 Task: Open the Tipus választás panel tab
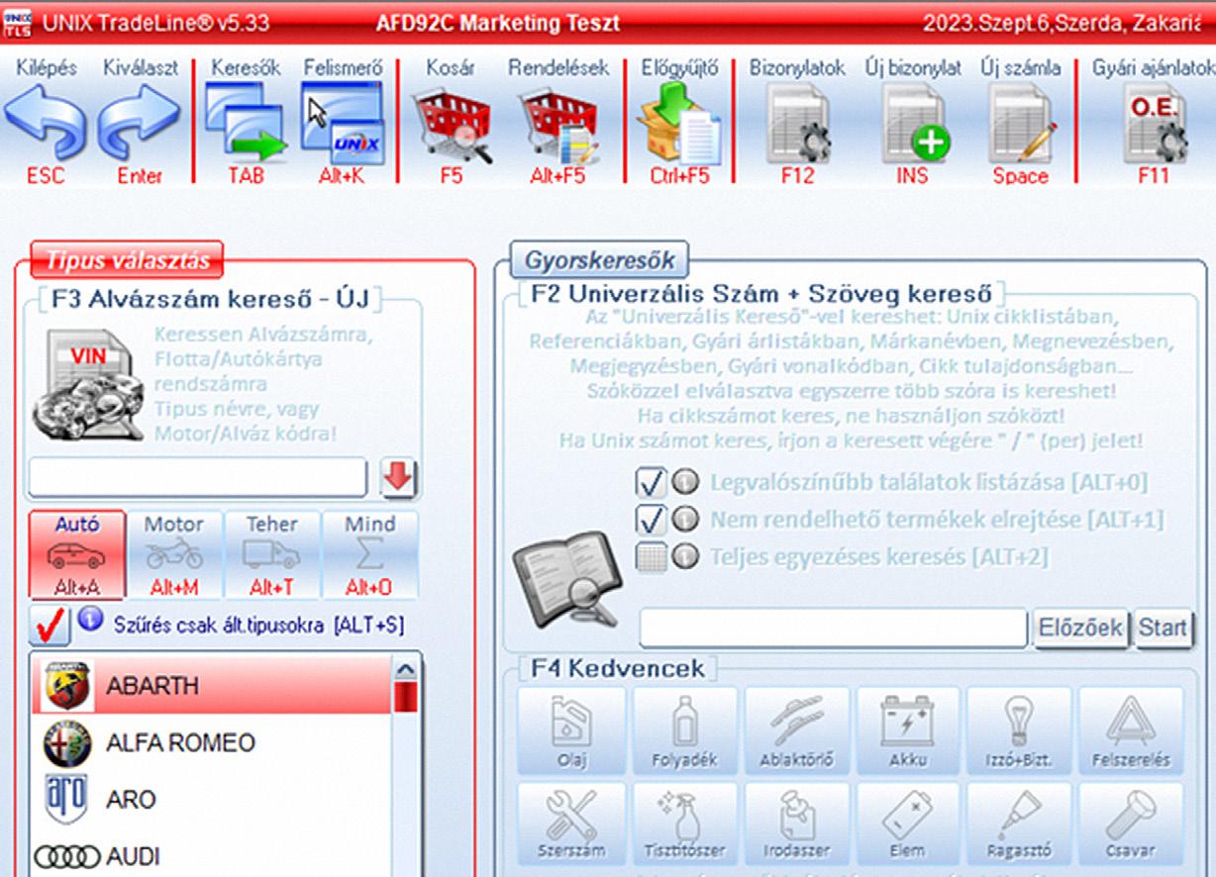pyautogui.click(x=127, y=260)
